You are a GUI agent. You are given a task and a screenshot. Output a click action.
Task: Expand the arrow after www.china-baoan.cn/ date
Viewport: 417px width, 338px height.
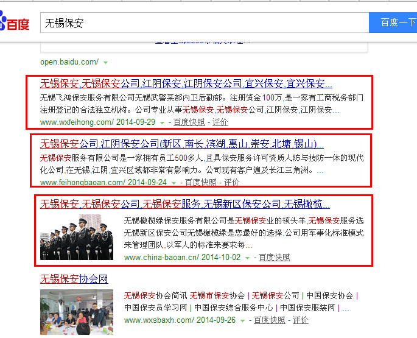247,258
